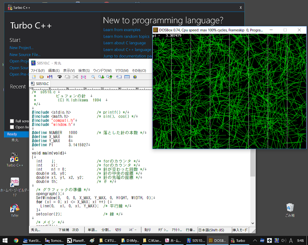
Task: Expand the hidden system tray icons chevron
Action: (255, 240)
